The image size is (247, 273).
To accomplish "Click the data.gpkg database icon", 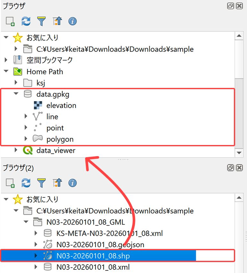I will pos(28,94).
